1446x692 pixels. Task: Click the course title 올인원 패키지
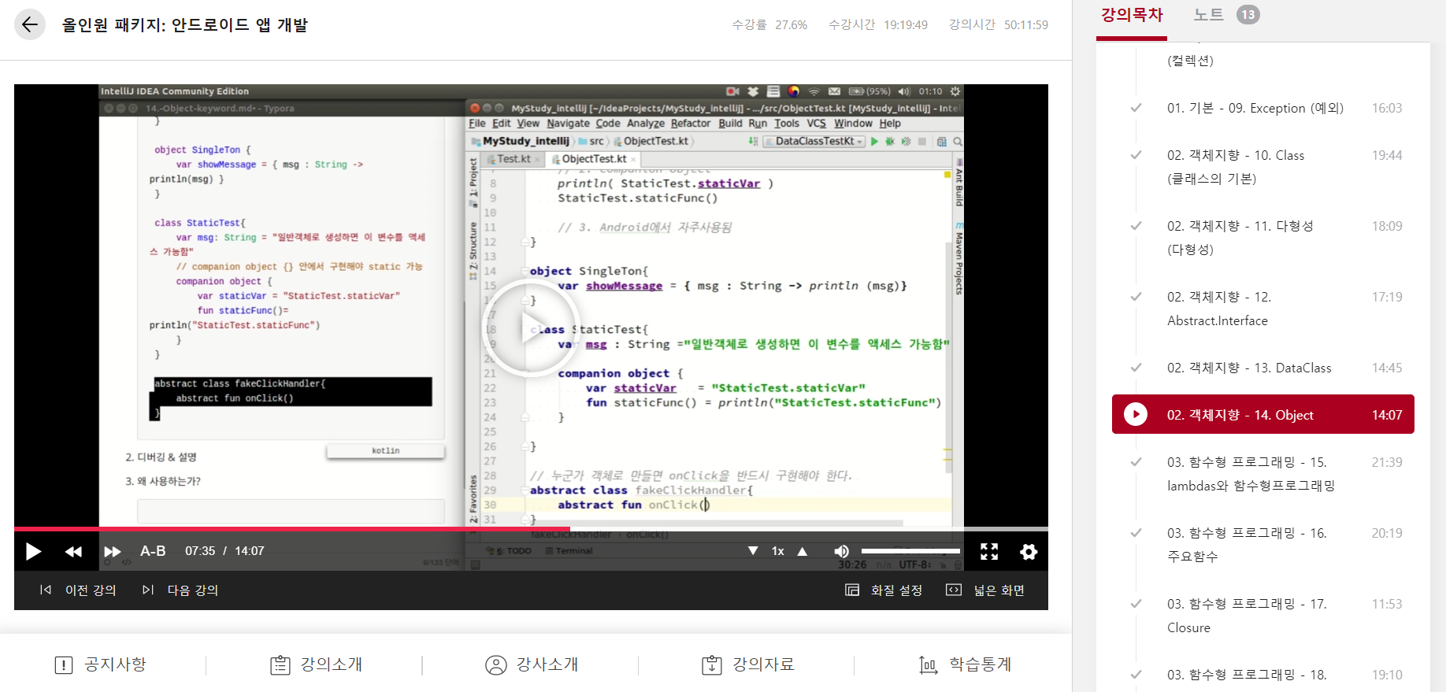185,25
